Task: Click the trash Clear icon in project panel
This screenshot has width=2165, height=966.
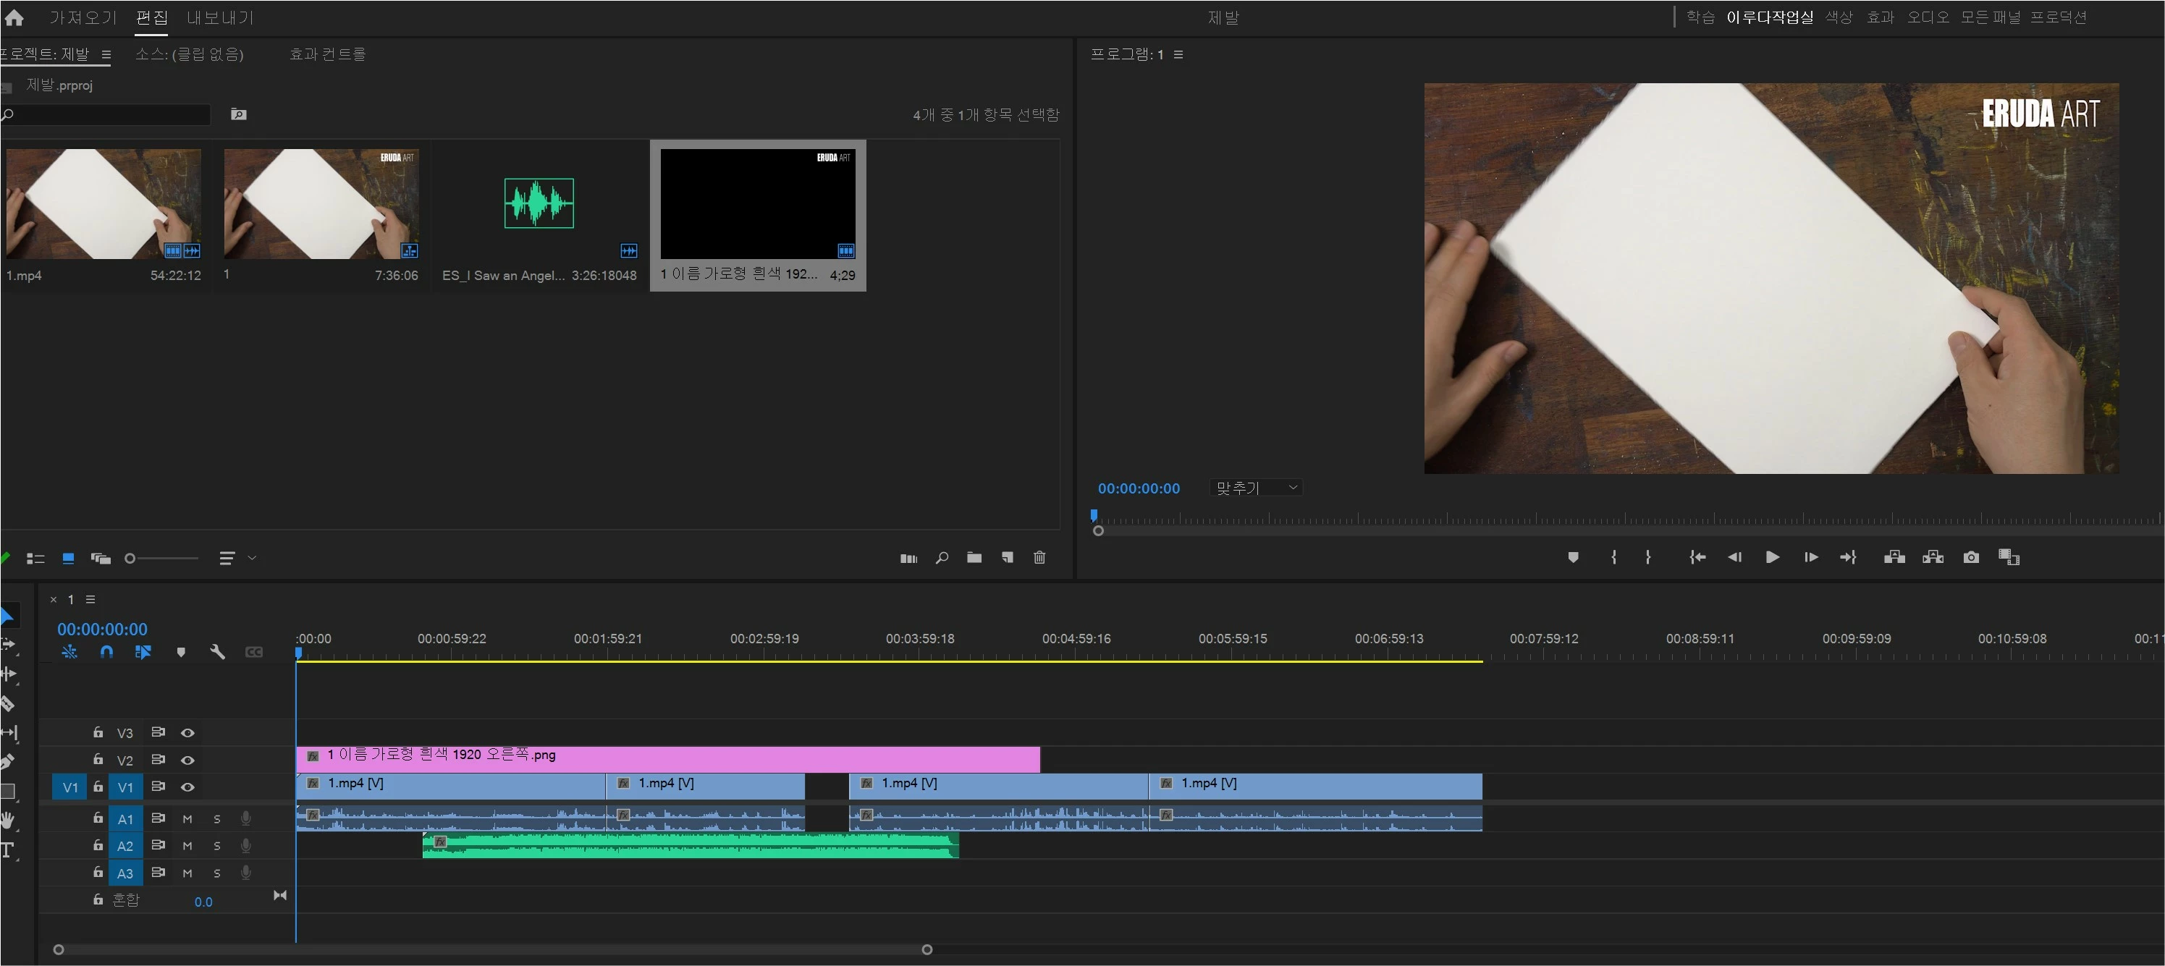Action: pyautogui.click(x=1039, y=557)
